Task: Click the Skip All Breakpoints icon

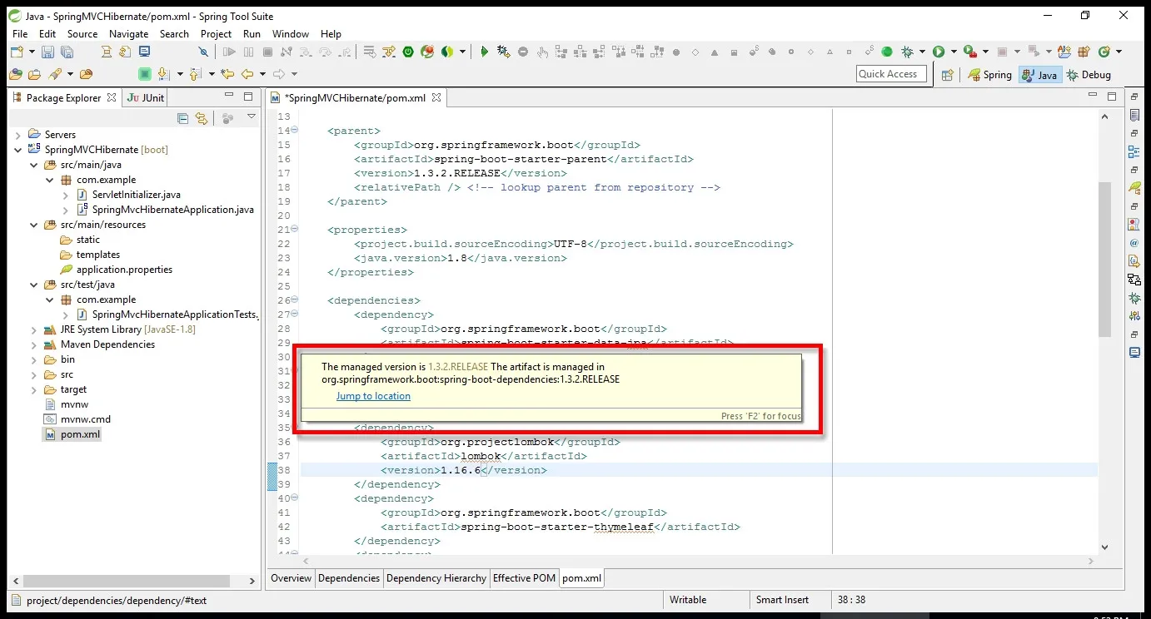Action: [x=202, y=52]
